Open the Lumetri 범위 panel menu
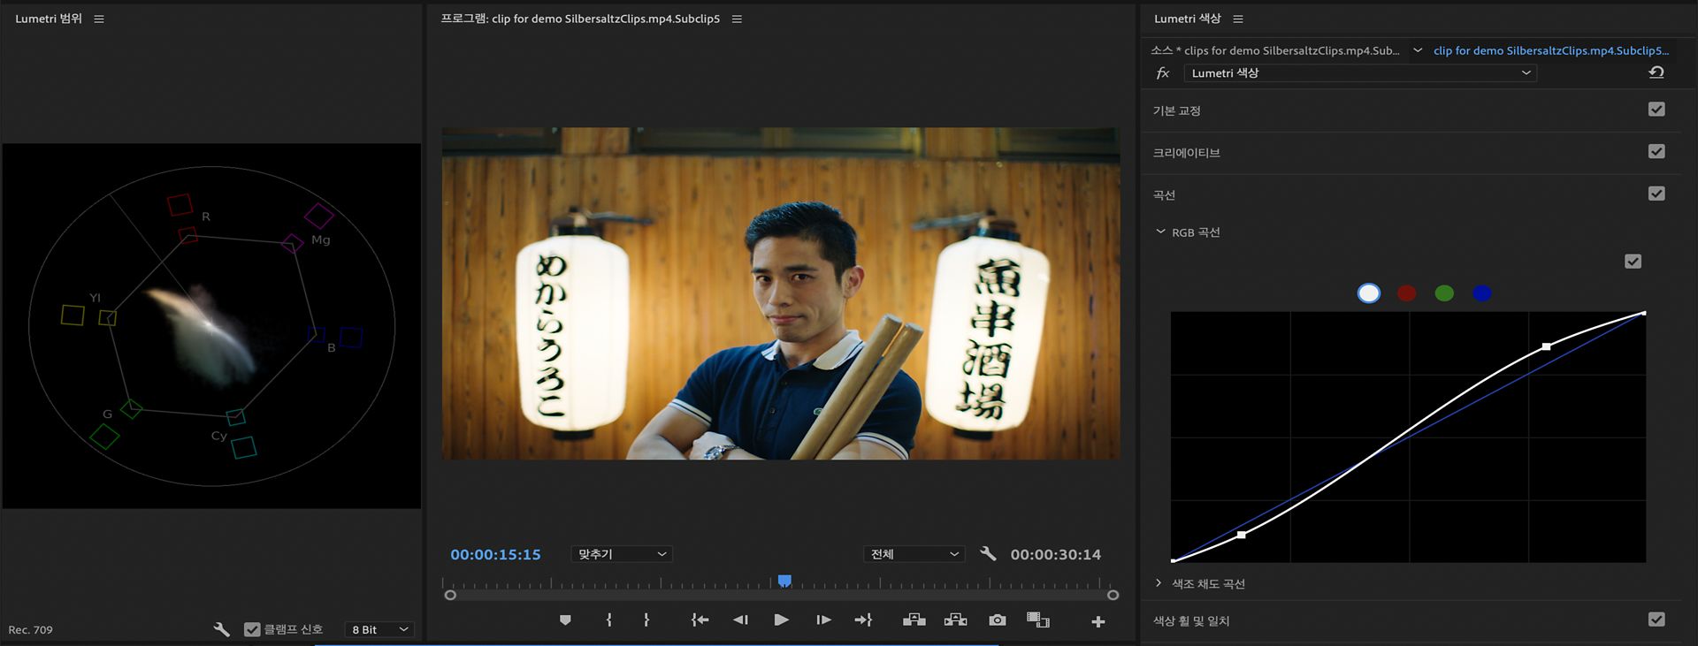 (x=99, y=19)
